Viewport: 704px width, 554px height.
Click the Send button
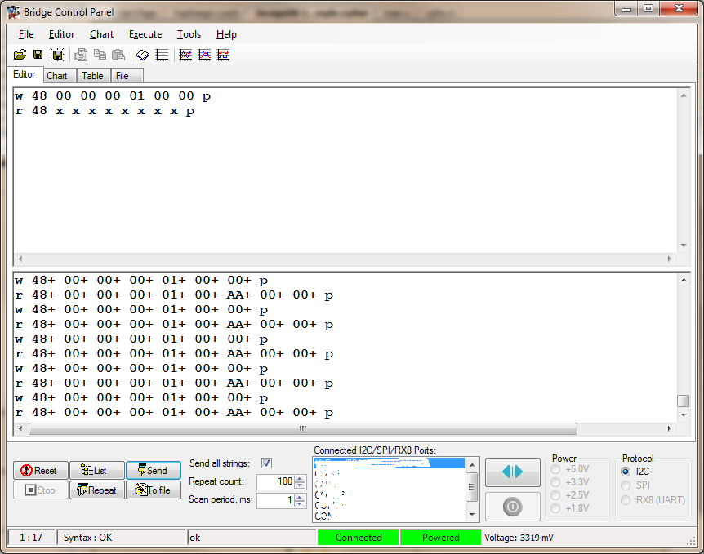click(x=154, y=471)
